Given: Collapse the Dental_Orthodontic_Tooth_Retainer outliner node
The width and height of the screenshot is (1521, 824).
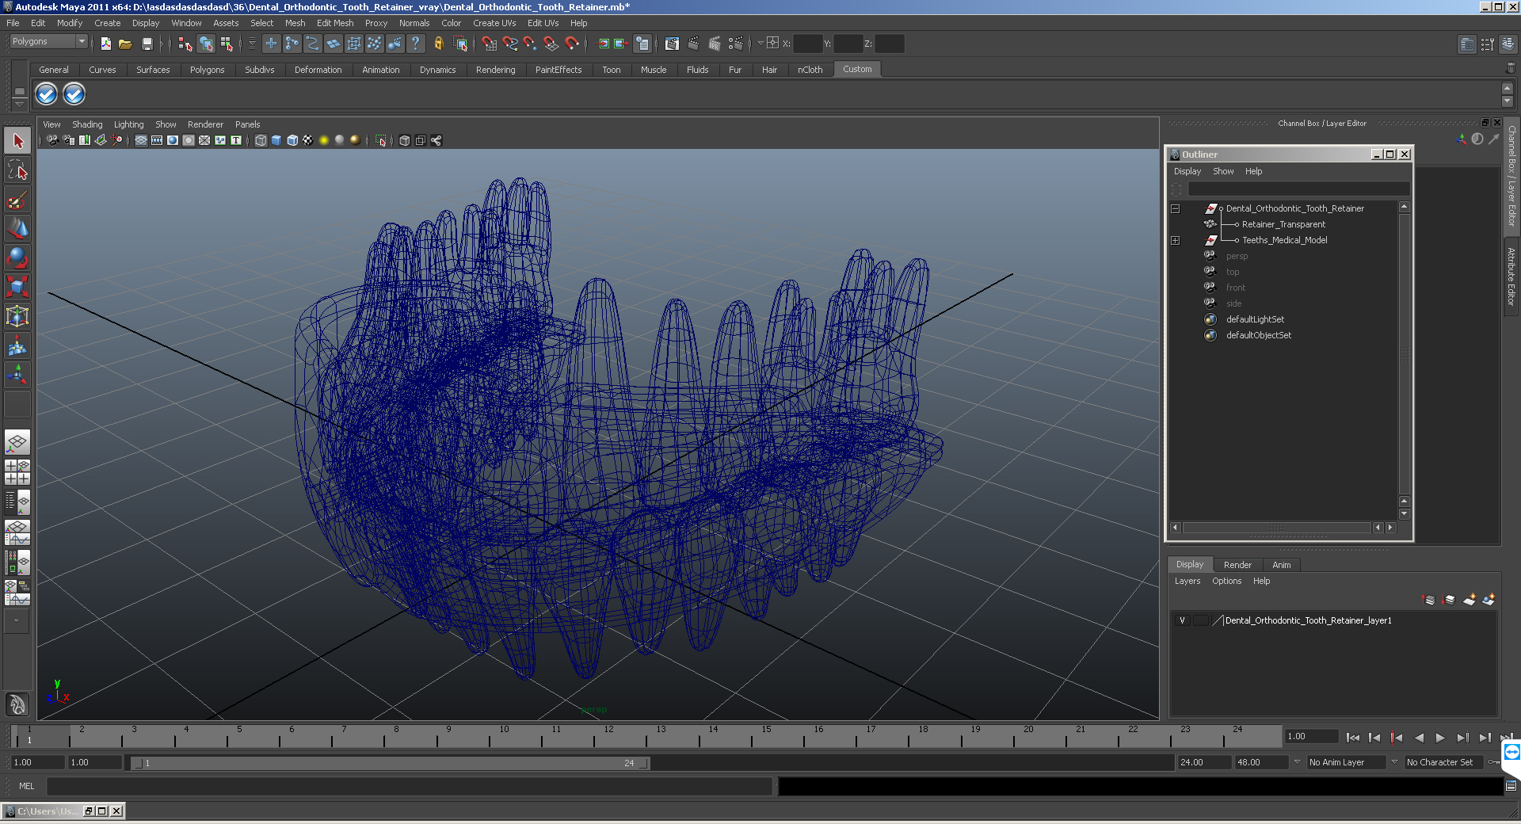Looking at the screenshot, I should pos(1176,208).
